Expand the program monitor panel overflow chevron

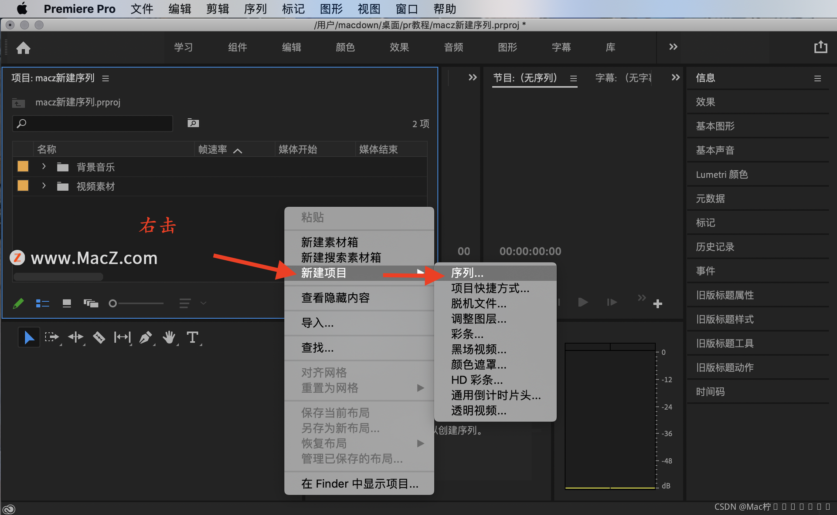pyautogui.click(x=676, y=77)
